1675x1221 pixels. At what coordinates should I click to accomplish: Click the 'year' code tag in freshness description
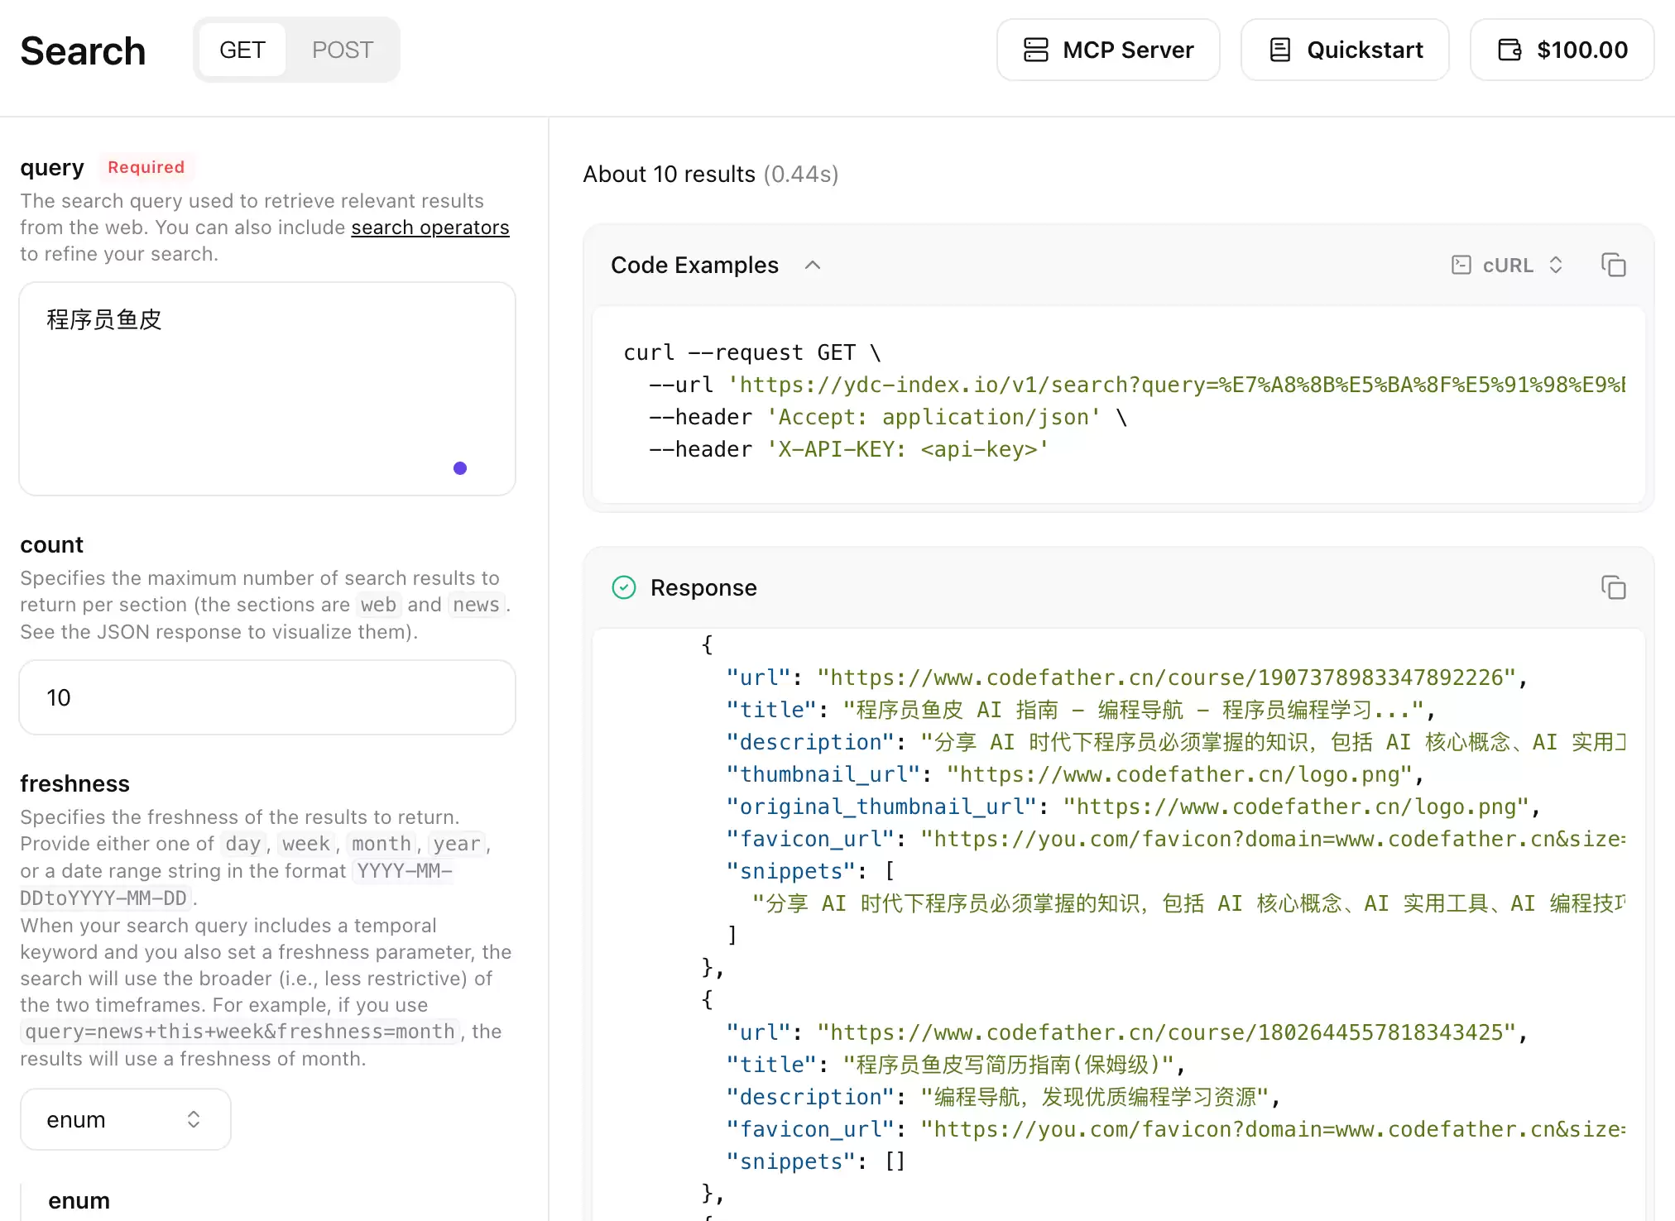(457, 844)
